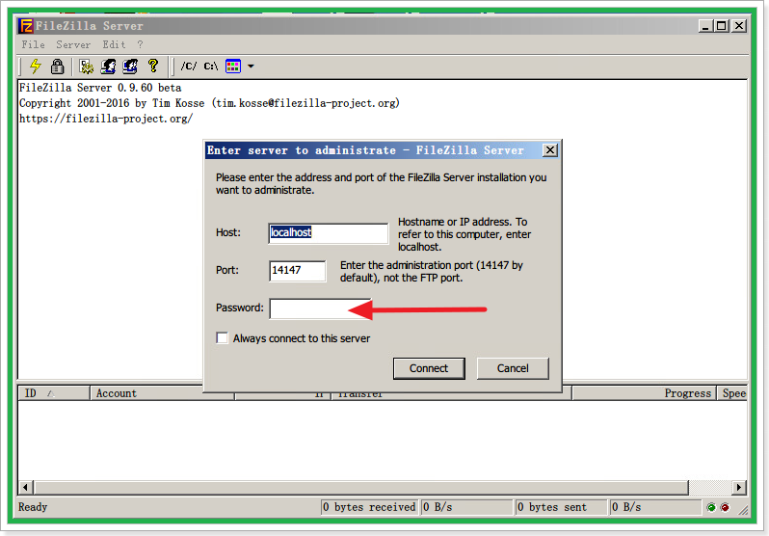Click the Ready status bar text
The height and width of the screenshot is (536, 769).
(x=33, y=507)
